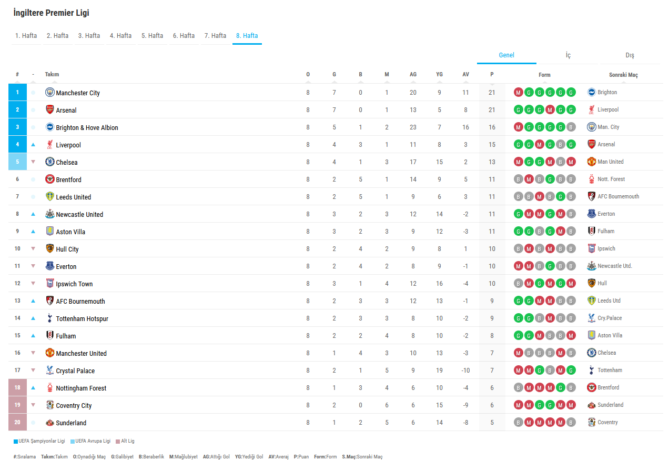Click the Manchester City crest in row 1

click(x=50, y=92)
